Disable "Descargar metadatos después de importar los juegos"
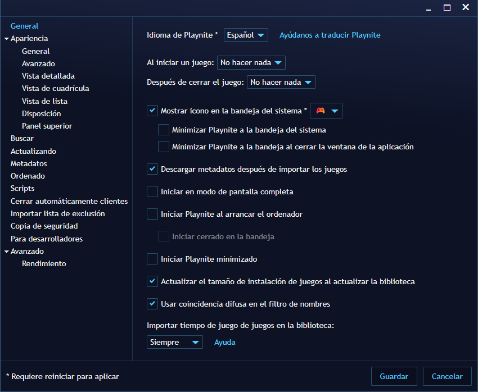 [x=152, y=169]
